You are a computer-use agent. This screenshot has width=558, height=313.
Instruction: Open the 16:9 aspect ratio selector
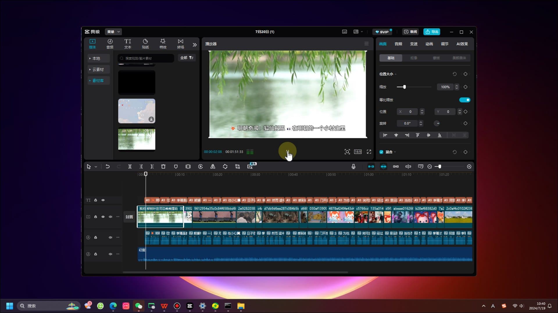[x=358, y=152]
